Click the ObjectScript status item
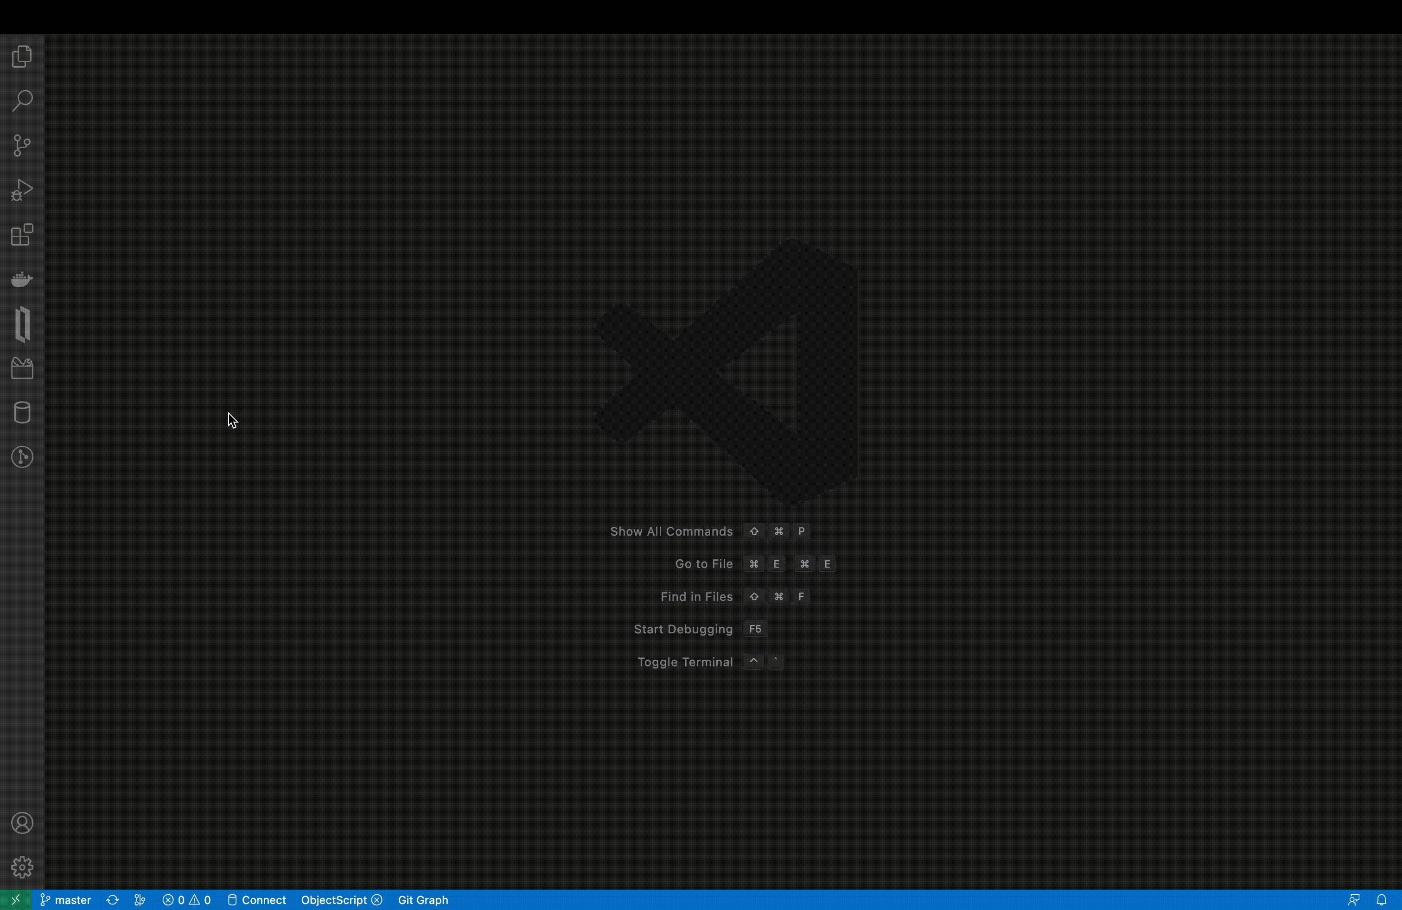Viewport: 1402px width, 910px height. pos(341,900)
